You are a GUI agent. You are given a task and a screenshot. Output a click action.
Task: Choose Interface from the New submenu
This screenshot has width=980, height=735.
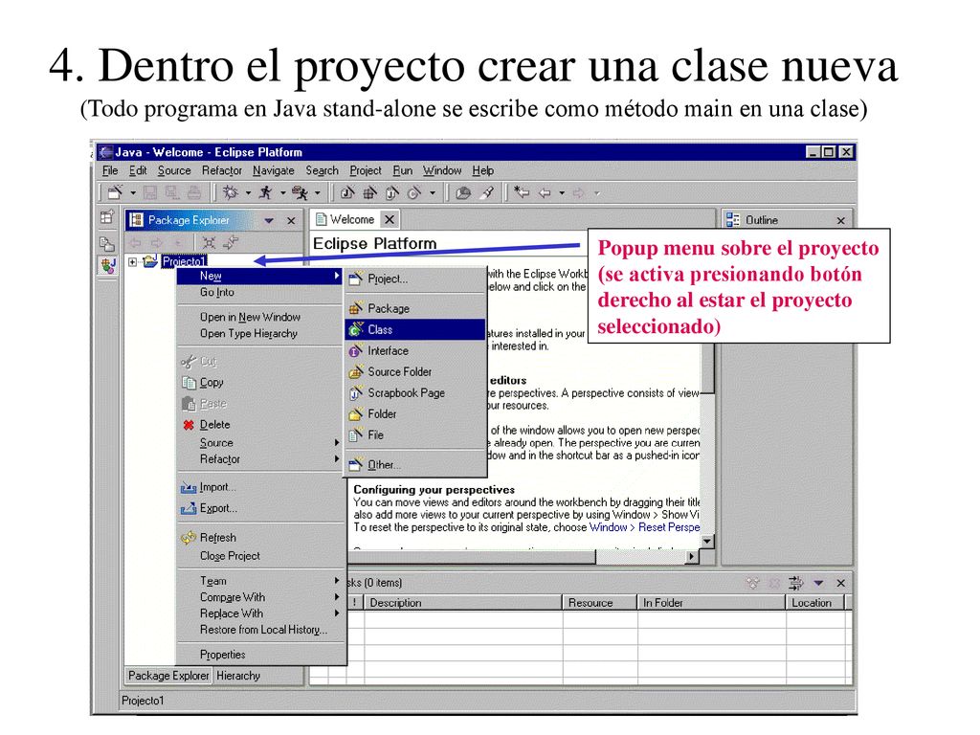(415, 350)
